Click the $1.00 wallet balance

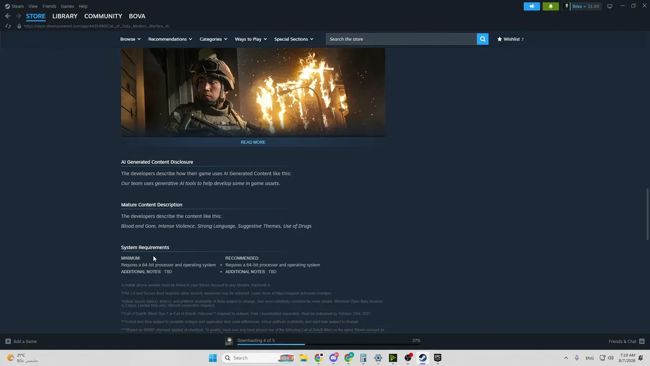593,6
